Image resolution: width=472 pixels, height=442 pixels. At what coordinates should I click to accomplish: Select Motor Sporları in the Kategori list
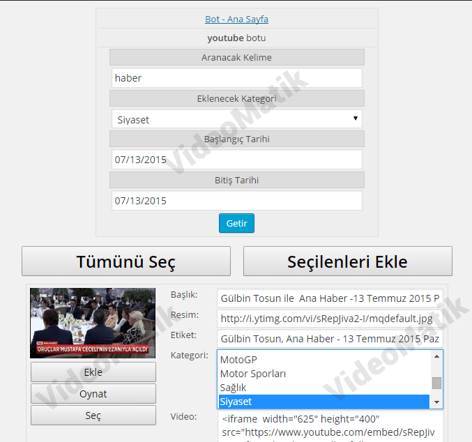coord(324,374)
